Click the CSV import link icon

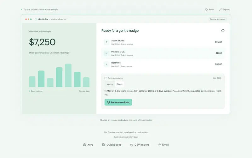click(131, 145)
